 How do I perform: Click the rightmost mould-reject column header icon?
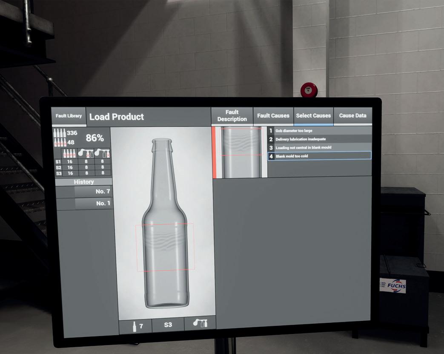click(x=102, y=153)
